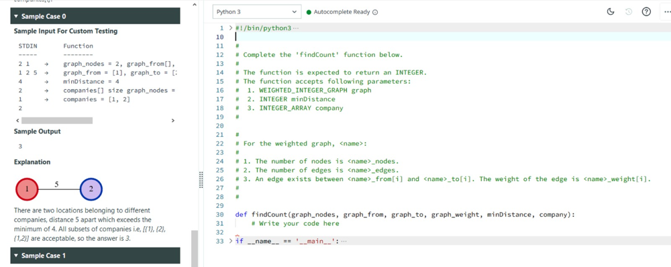Click the sample input scroll left arrow
The height and width of the screenshot is (267, 671).
pyautogui.click(x=17, y=121)
